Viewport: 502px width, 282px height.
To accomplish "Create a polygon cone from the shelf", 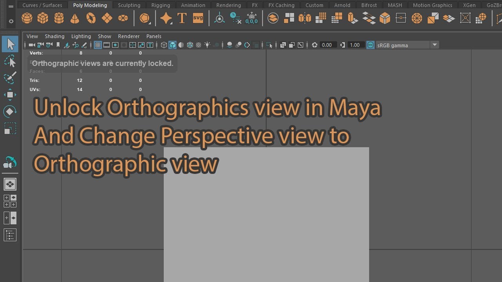I will click(x=75, y=18).
